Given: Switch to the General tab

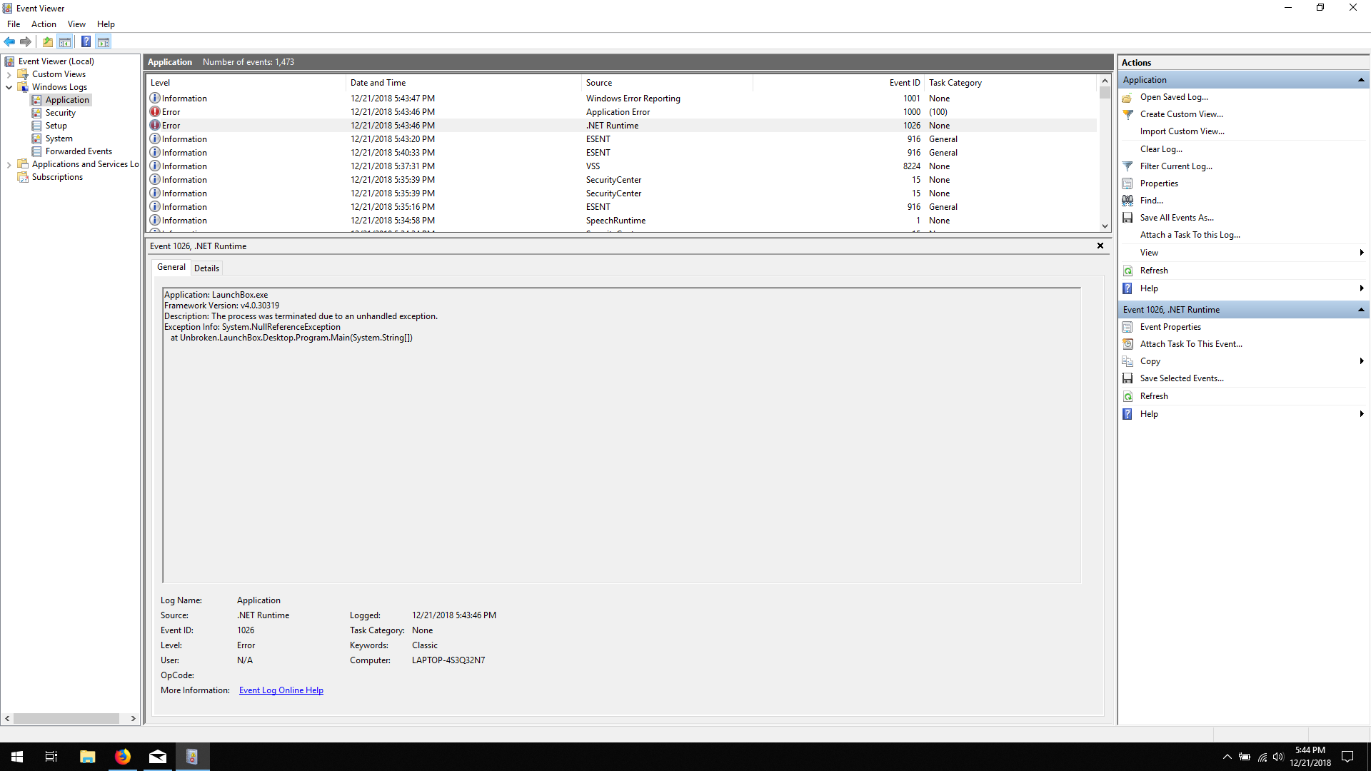Looking at the screenshot, I should point(171,267).
